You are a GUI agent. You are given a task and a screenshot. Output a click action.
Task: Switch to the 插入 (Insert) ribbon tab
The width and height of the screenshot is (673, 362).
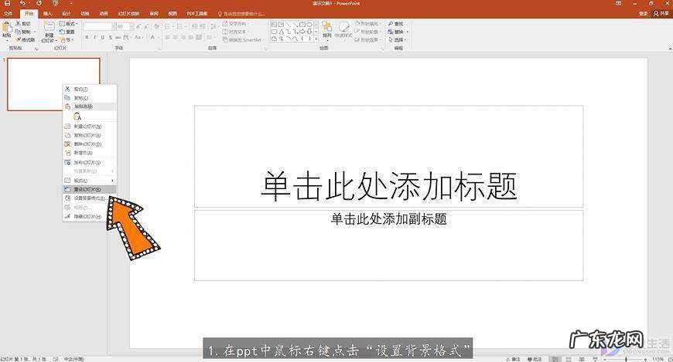click(47, 14)
